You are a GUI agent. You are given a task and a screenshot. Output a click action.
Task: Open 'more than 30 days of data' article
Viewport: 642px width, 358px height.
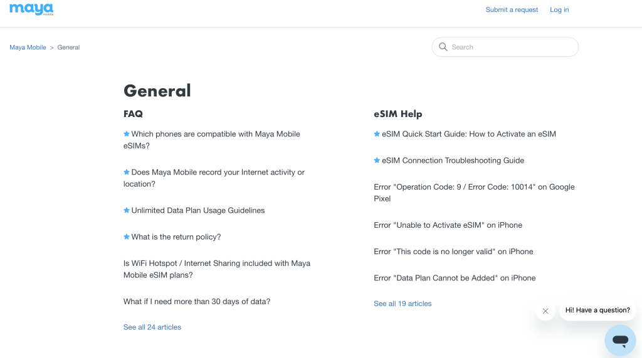(197, 302)
